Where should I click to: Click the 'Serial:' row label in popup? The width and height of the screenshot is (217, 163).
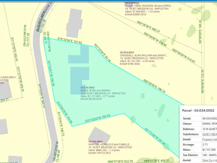[x=187, y=119]
